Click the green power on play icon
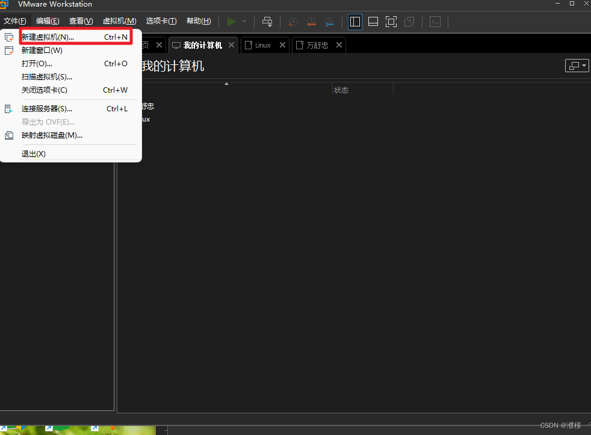This screenshot has width=591, height=435. click(x=232, y=22)
